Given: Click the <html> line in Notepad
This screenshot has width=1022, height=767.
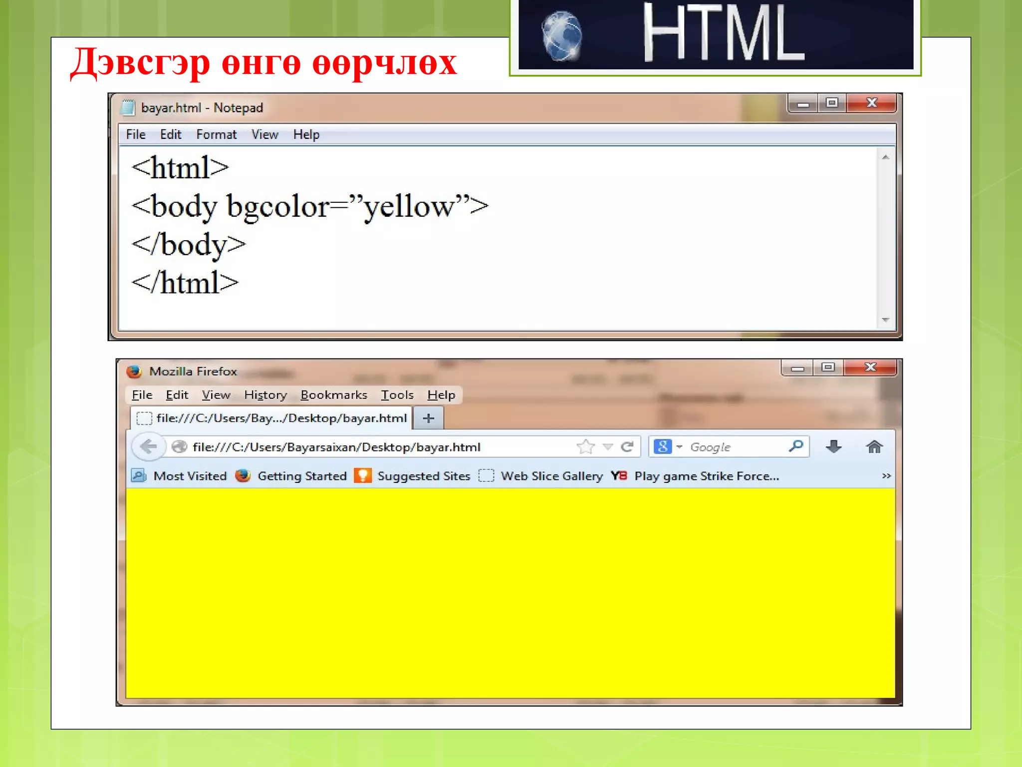Looking at the screenshot, I should [180, 168].
